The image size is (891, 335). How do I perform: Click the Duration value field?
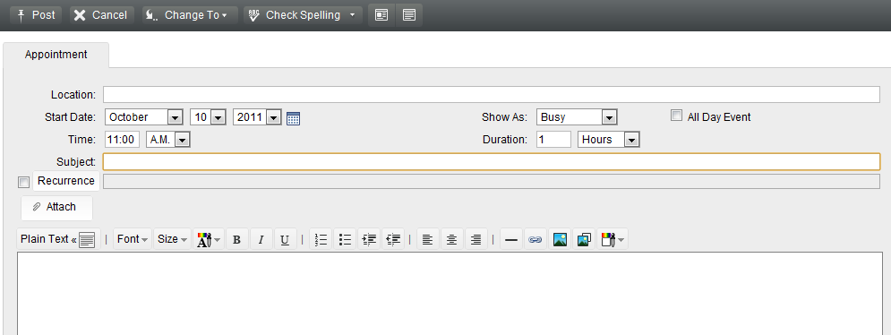click(553, 140)
